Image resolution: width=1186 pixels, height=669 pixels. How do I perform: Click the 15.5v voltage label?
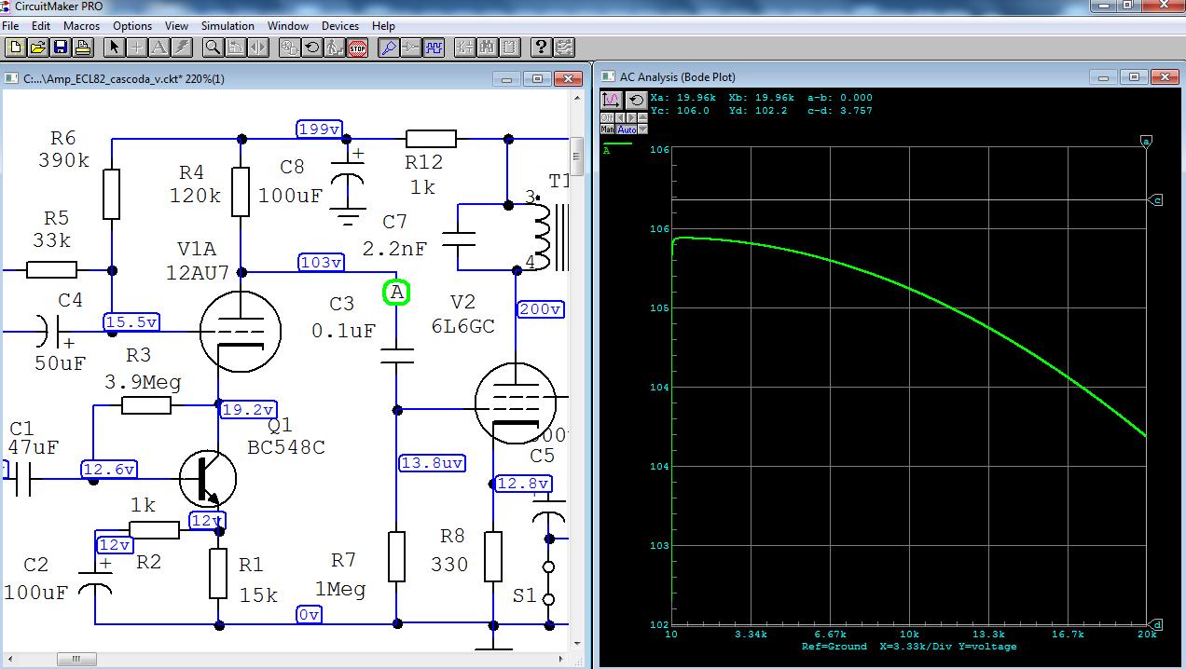tap(131, 322)
